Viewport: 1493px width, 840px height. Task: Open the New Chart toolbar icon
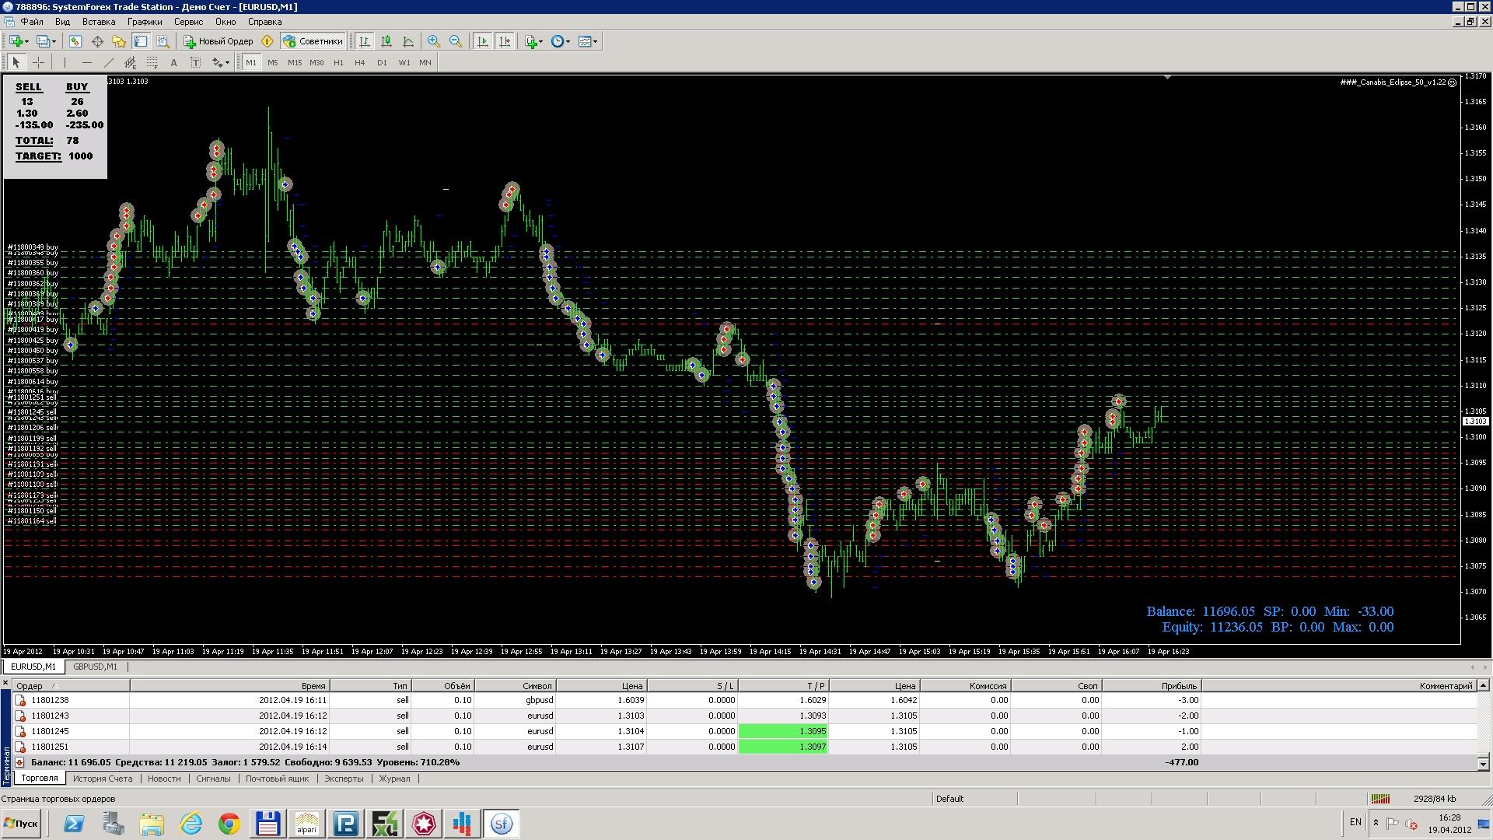[15, 41]
